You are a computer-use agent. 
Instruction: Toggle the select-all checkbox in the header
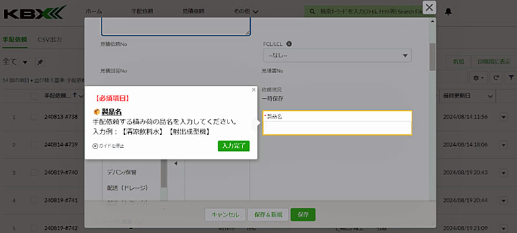pyautogui.click(x=34, y=96)
